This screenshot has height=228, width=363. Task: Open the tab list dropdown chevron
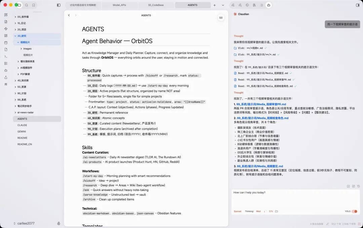coord(223,5)
